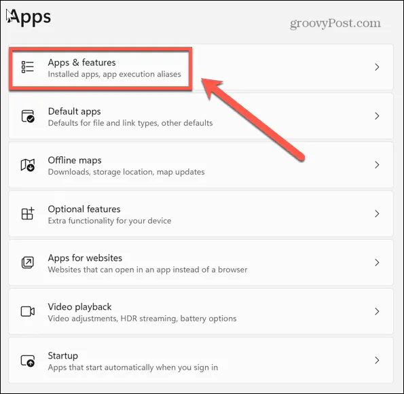Click the Startup row chevron arrow
This screenshot has height=394, width=404.
(x=377, y=360)
